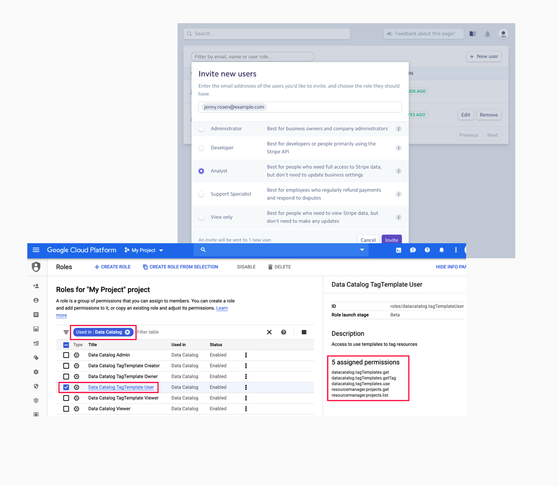Open the tag icon in the IAM sidebar
Screen dimensions: 559x486
pos(36,358)
